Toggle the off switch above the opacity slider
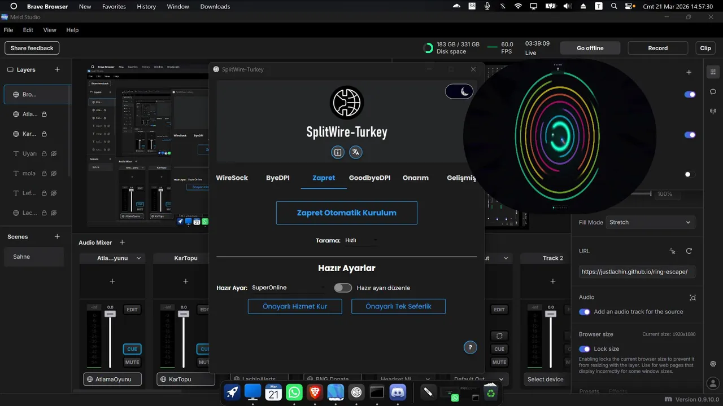This screenshot has height=406, width=723. click(690, 174)
